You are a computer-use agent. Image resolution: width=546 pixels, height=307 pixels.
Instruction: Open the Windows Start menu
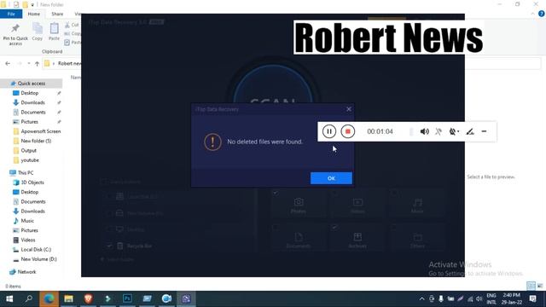click(9, 298)
